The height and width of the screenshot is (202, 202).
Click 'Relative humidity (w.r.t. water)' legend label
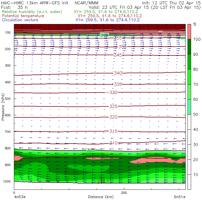pyautogui.click(x=32, y=12)
